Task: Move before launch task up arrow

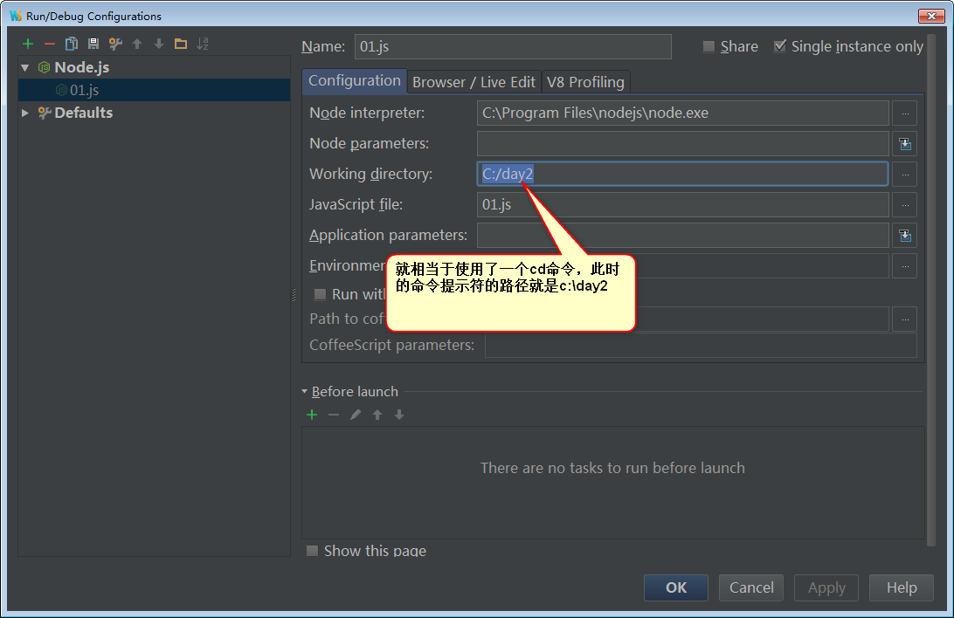Action: [x=377, y=415]
